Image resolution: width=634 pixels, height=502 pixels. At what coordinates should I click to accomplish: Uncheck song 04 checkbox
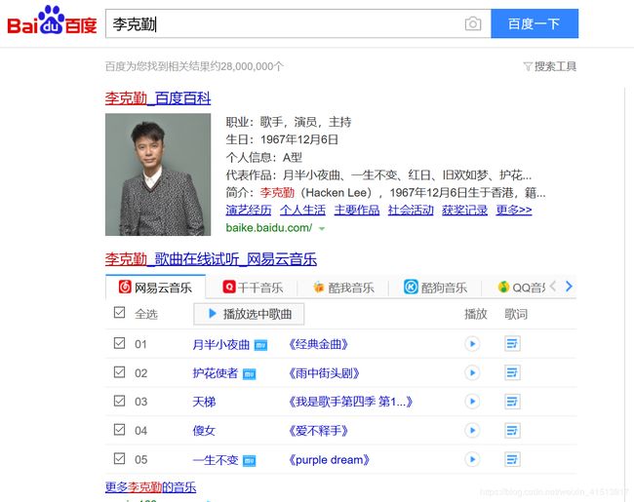[x=119, y=429]
